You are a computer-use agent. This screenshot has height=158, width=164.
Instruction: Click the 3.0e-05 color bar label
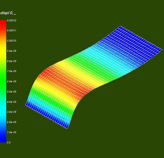point(12,112)
